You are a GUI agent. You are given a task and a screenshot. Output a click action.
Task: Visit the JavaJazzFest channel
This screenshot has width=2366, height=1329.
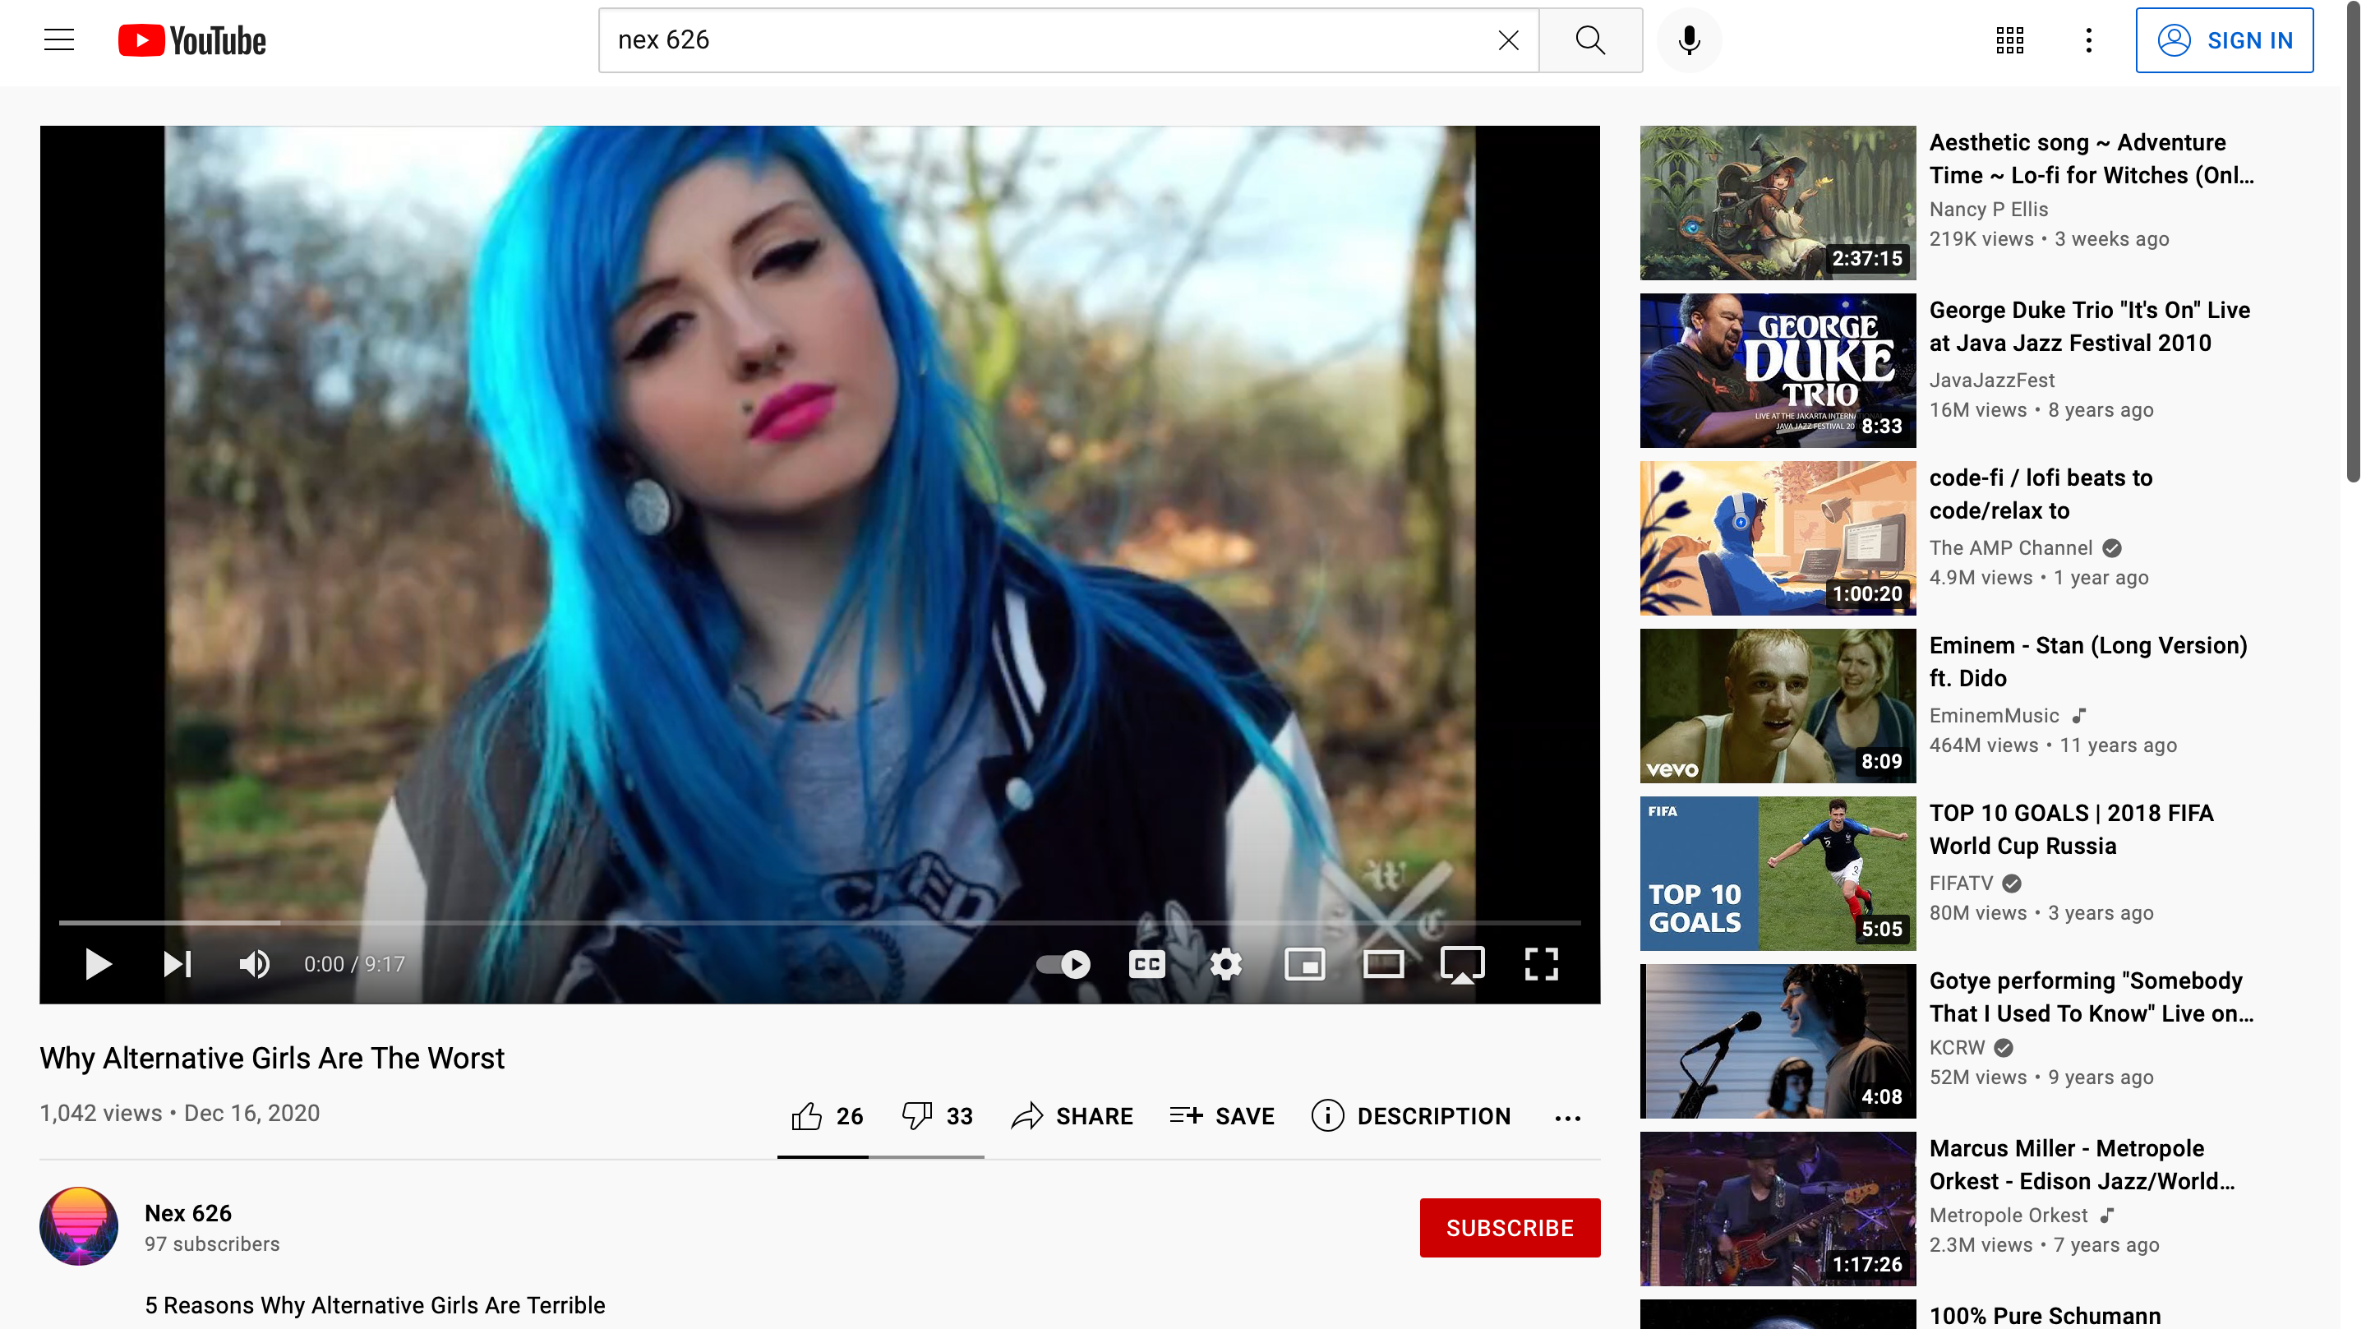pos(1991,381)
